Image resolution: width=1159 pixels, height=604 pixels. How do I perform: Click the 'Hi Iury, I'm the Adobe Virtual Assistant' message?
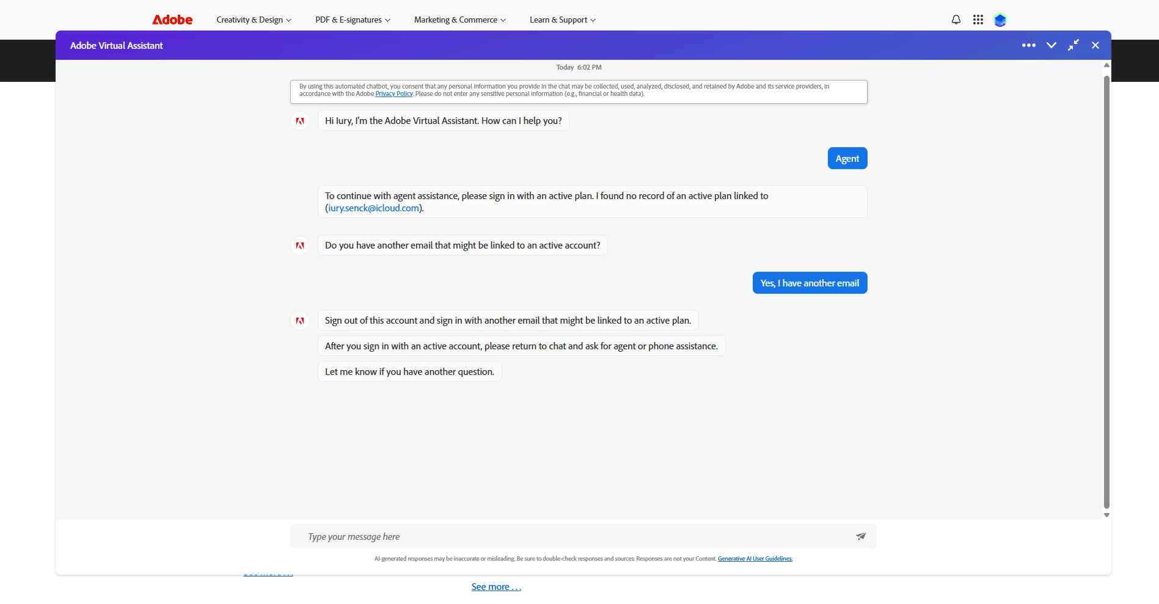point(443,121)
